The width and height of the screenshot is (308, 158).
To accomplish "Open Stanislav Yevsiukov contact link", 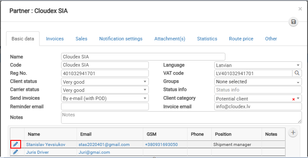I will 46,145.
